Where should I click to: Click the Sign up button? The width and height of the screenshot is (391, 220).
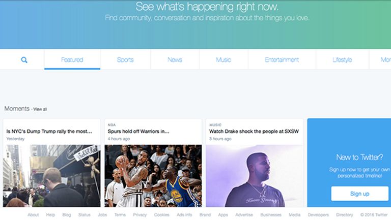359,194
